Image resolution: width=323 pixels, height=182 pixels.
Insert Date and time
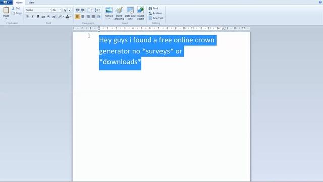130,13
